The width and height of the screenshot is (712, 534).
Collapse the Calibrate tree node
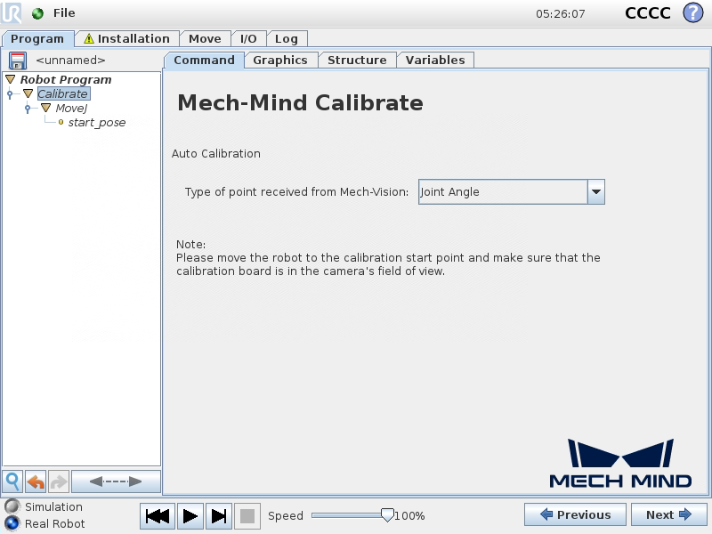[28, 93]
